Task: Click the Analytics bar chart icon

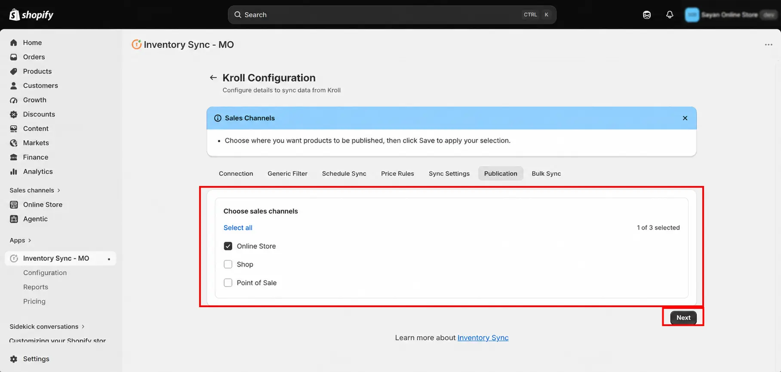Action: tap(14, 171)
